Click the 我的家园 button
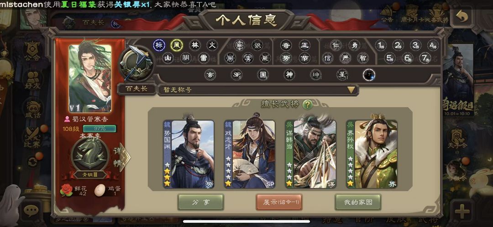 click(x=358, y=202)
